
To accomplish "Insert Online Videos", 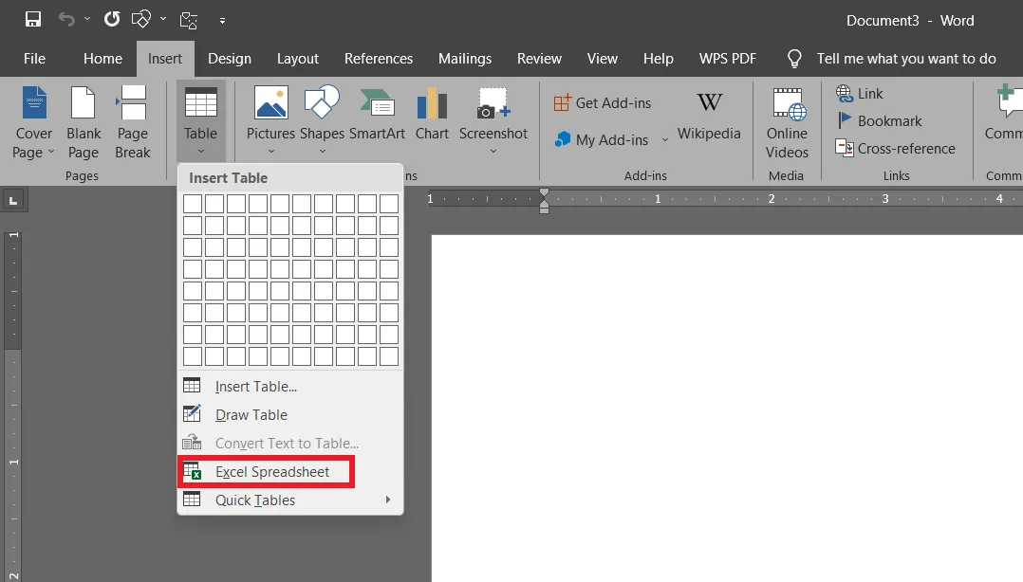I will pyautogui.click(x=787, y=122).
